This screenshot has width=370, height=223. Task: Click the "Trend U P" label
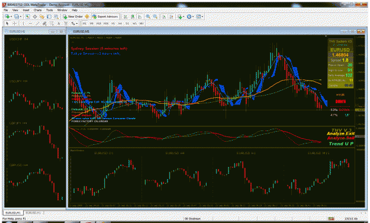point(341,144)
